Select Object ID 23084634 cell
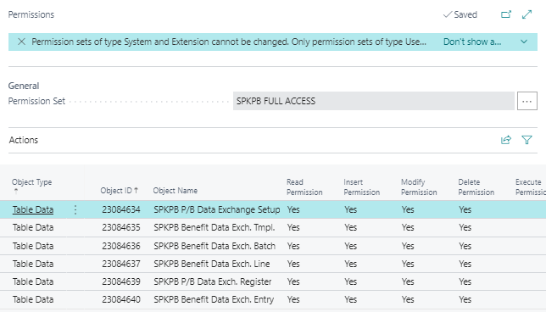The image size is (546, 312). [x=121, y=209]
